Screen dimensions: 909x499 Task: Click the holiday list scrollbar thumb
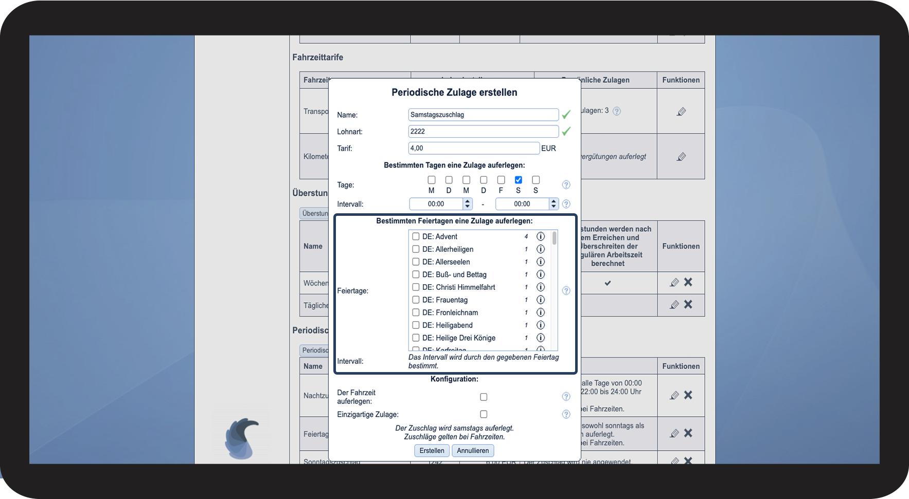tap(554, 238)
